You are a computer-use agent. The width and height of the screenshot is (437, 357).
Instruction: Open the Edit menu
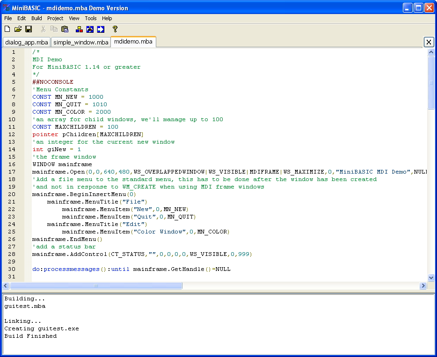(x=22, y=18)
